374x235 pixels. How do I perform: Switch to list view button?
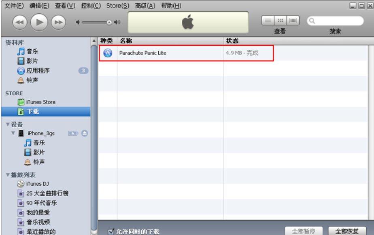click(x=268, y=21)
